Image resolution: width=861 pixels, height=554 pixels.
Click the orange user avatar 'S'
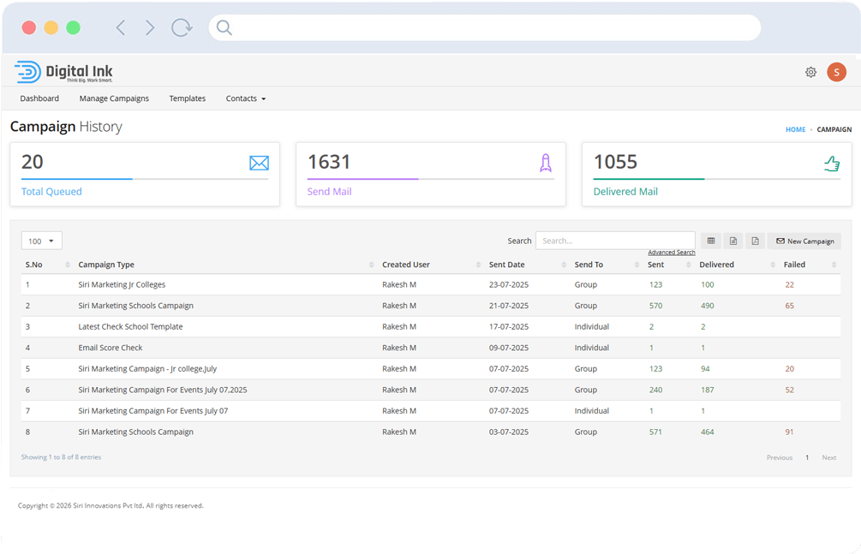(836, 73)
